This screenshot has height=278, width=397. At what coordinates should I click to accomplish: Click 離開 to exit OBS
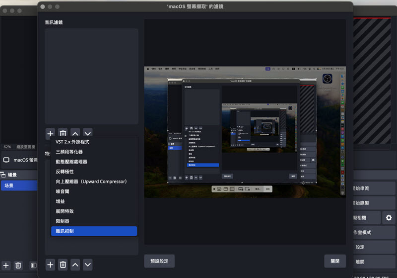tap(374, 262)
